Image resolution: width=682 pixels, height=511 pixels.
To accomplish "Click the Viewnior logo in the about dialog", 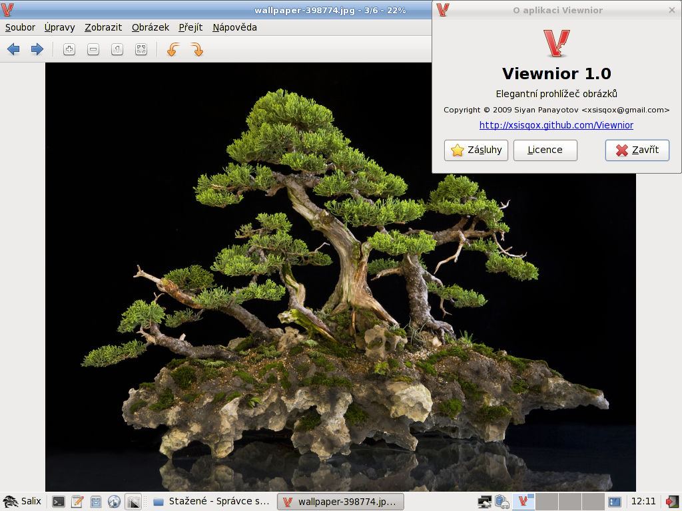I will point(557,43).
